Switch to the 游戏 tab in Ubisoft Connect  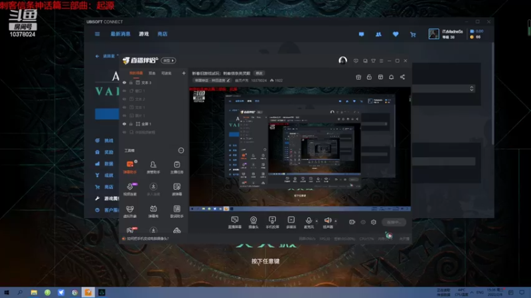pyautogui.click(x=143, y=34)
